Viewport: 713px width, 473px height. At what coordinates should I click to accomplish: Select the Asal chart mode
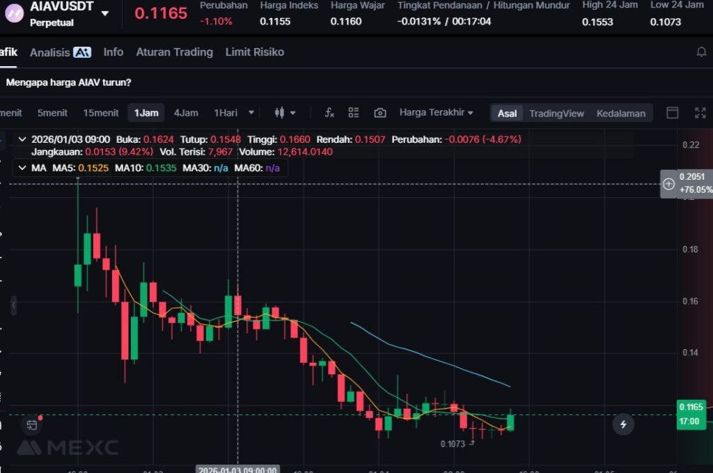pyautogui.click(x=507, y=114)
